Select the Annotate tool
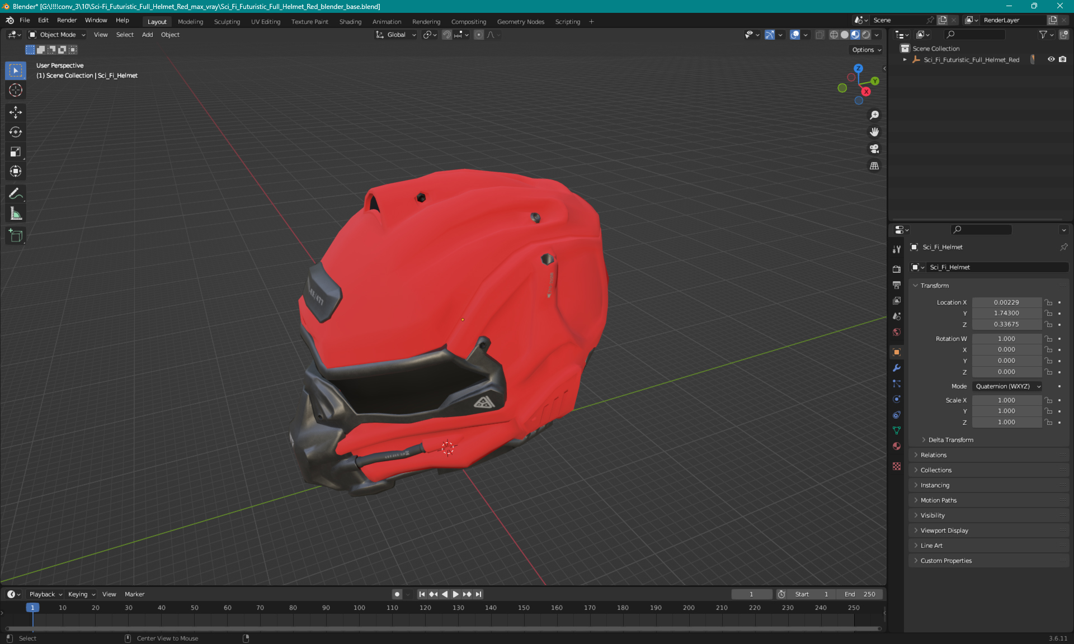 click(x=15, y=194)
